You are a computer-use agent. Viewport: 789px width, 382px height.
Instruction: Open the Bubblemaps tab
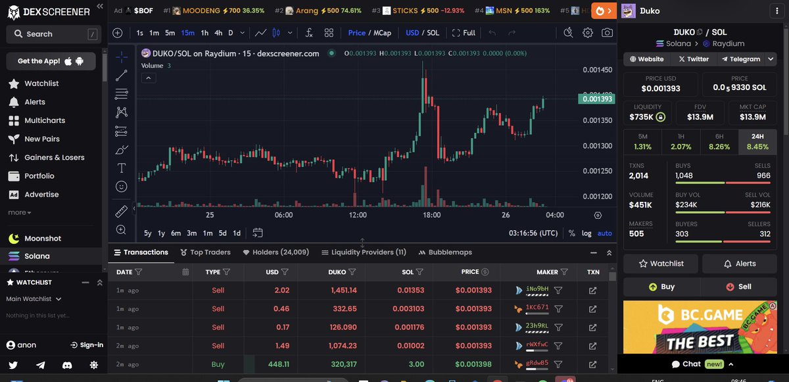444,252
